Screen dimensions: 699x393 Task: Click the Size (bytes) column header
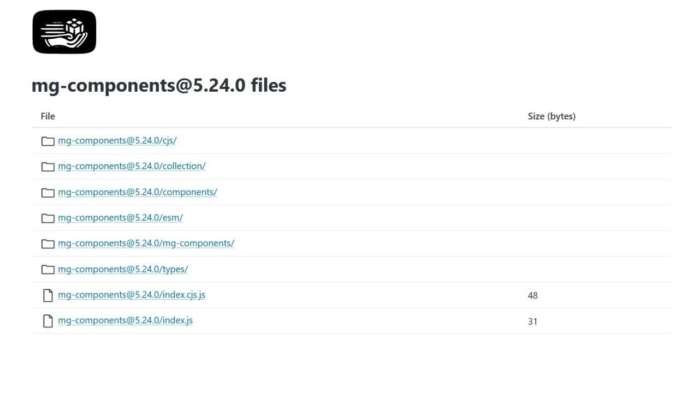click(552, 116)
